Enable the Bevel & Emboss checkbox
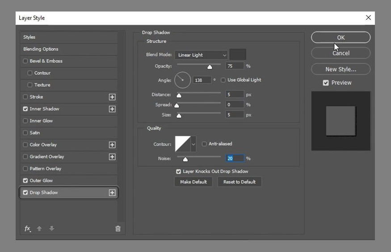The height and width of the screenshot is (252, 391). [25, 61]
